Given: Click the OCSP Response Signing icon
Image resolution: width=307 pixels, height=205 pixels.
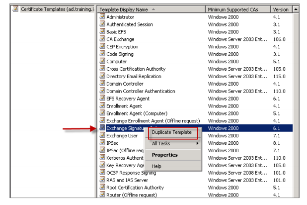Looking at the screenshot, I should point(102,172).
